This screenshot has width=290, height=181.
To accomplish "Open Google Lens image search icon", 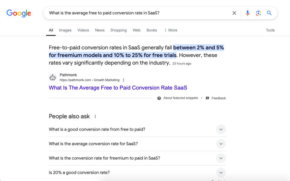I will coord(258,13).
